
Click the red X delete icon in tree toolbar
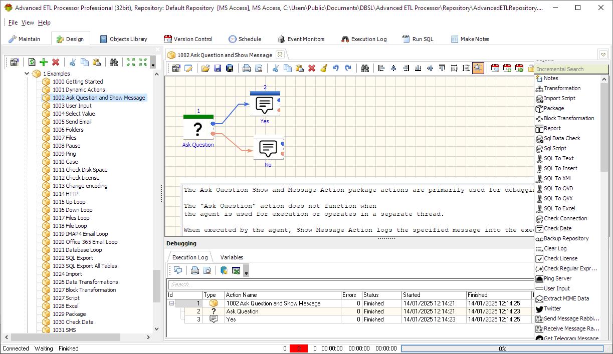[x=56, y=62]
